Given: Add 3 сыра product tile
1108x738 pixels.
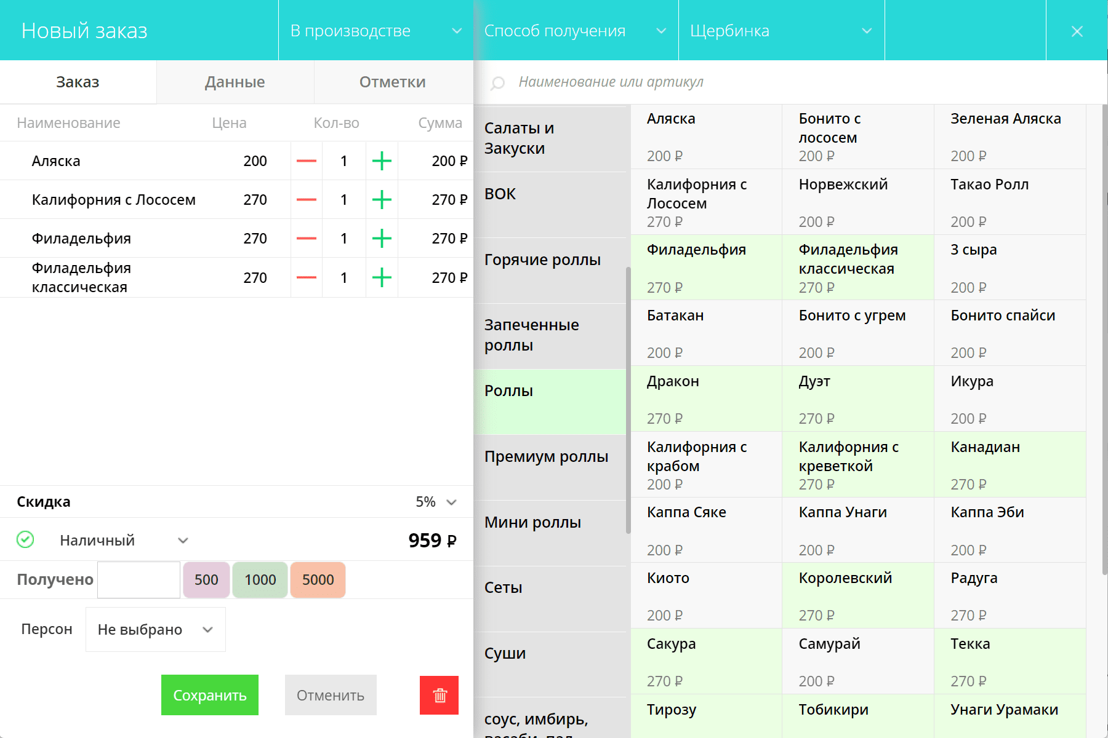Looking at the screenshot, I should 1010,268.
